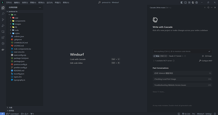This screenshot has height=115, width=218.
Task: Open Troubleshooting Website Access Issues conversation
Action: click(x=182, y=85)
